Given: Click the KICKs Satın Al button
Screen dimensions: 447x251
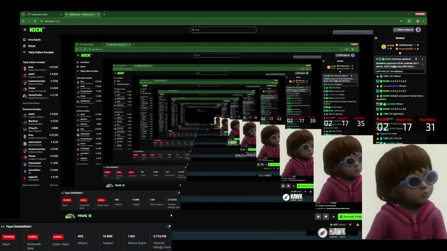Looking at the screenshot, I should pyautogui.click(x=403, y=30).
